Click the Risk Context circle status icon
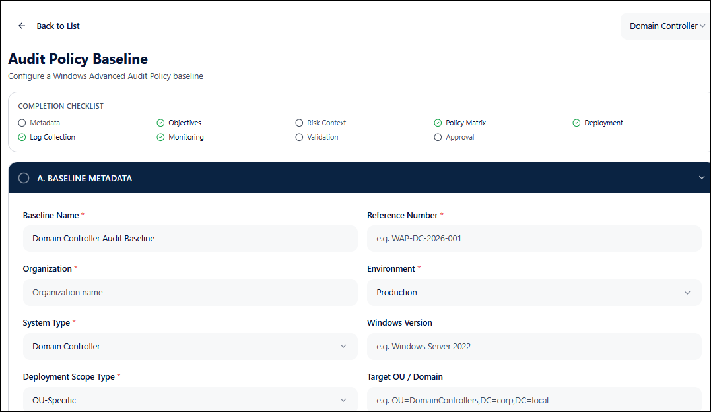This screenshot has height=412, width=711. (x=299, y=123)
